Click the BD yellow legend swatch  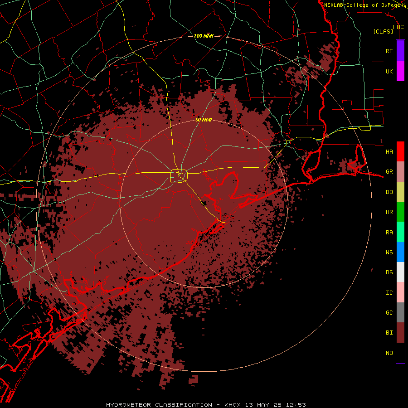pos(400,192)
